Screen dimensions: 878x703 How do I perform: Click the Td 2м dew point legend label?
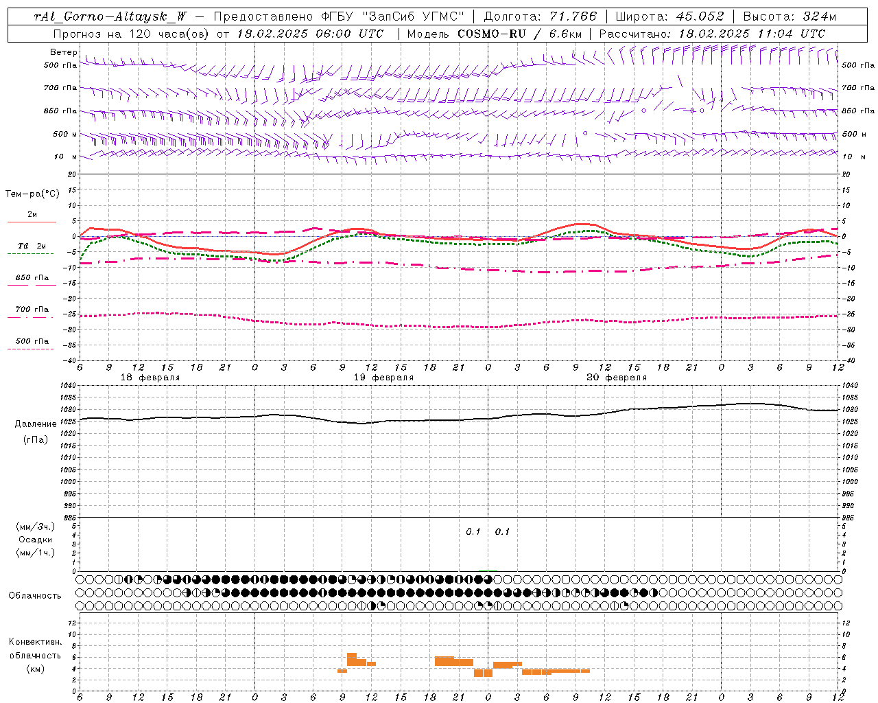(x=32, y=246)
